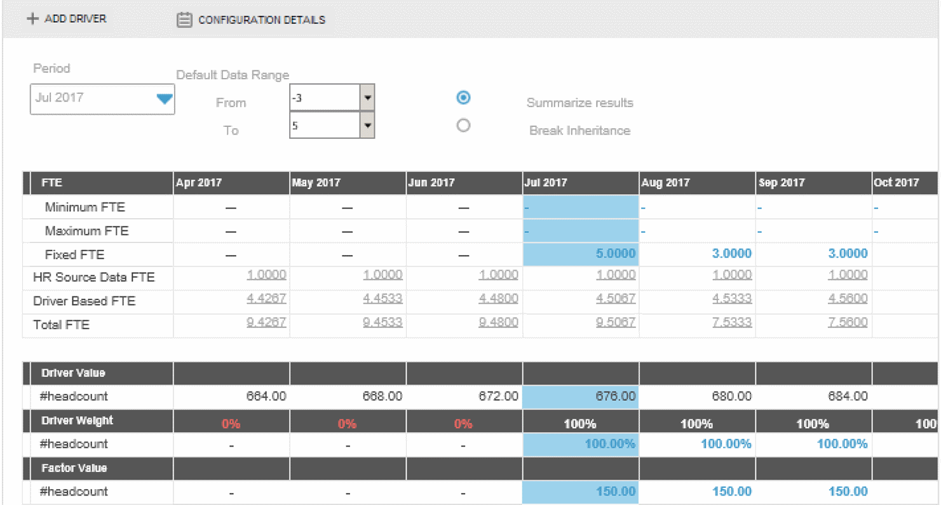This screenshot has height=505, width=941.
Task: Click the Maximum FTE row label
Action: point(87,231)
